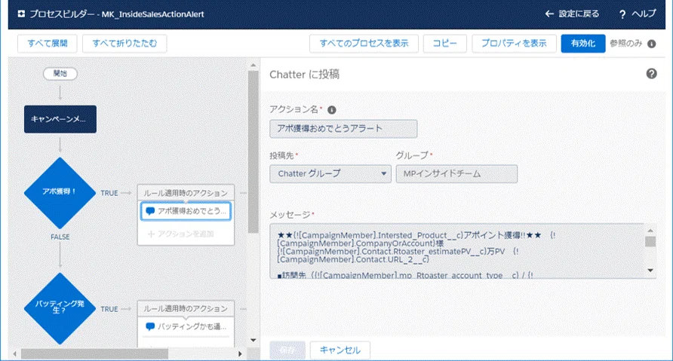Click the info icon next to アクション名

[x=332, y=110]
